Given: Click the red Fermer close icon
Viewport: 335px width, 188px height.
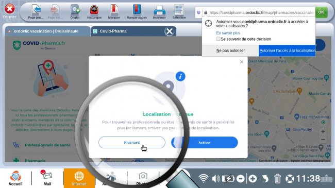Looking at the screenshot, I should pos(10,9).
